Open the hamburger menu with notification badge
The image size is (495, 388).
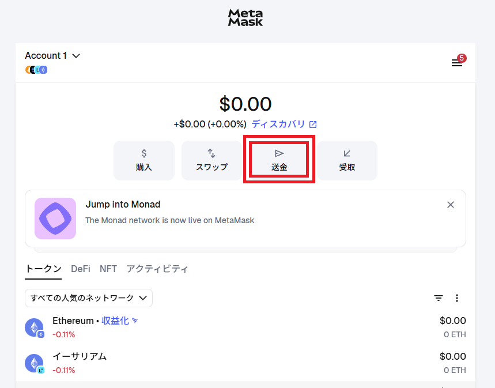(x=457, y=63)
